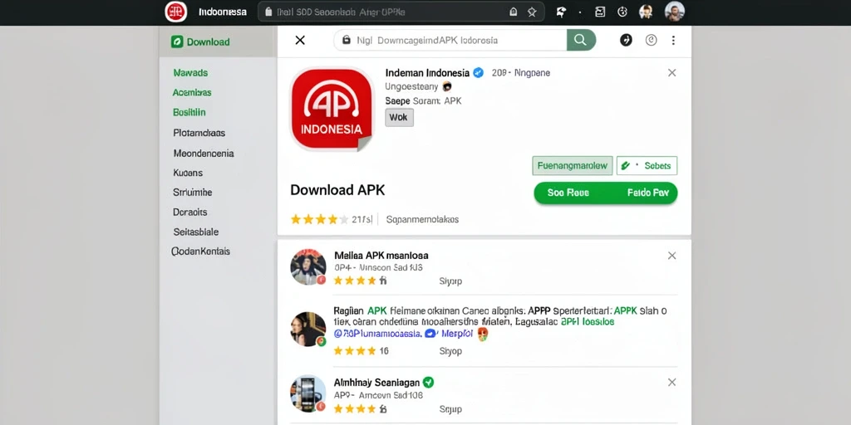Open Meondencenia in the sidebar
Viewport: 851px width, 425px height.
(204, 154)
